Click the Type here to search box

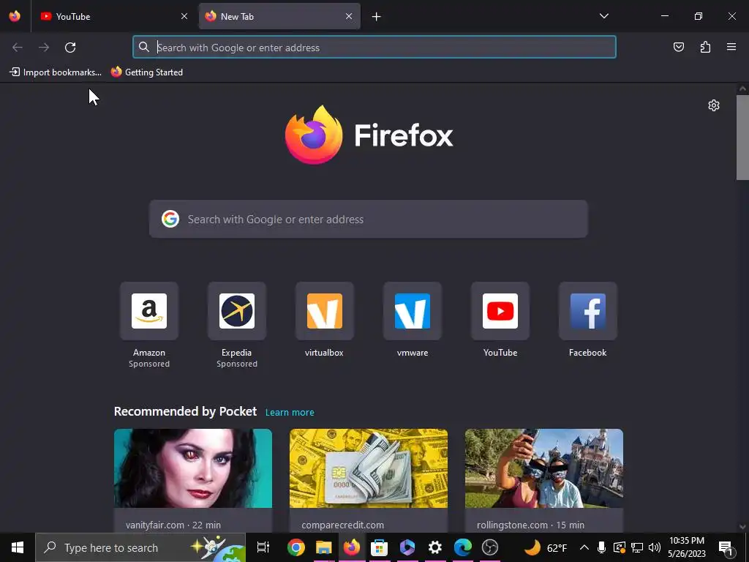click(140, 547)
